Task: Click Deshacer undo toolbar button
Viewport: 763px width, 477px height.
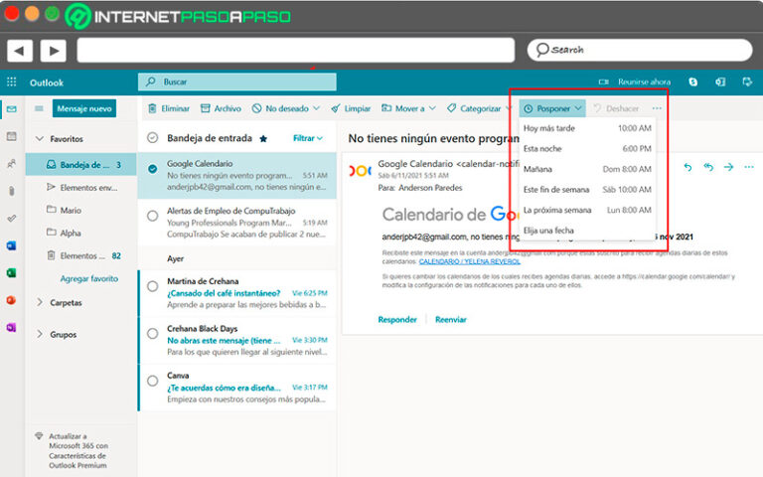Action: (x=616, y=108)
